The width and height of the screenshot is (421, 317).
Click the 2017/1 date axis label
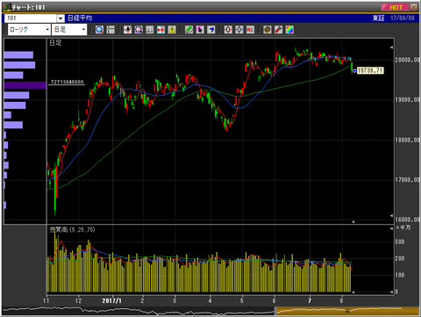coord(111,300)
